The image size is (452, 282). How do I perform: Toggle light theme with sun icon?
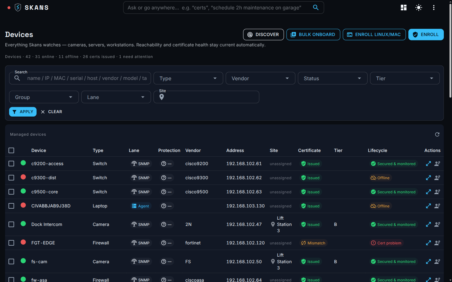(419, 8)
